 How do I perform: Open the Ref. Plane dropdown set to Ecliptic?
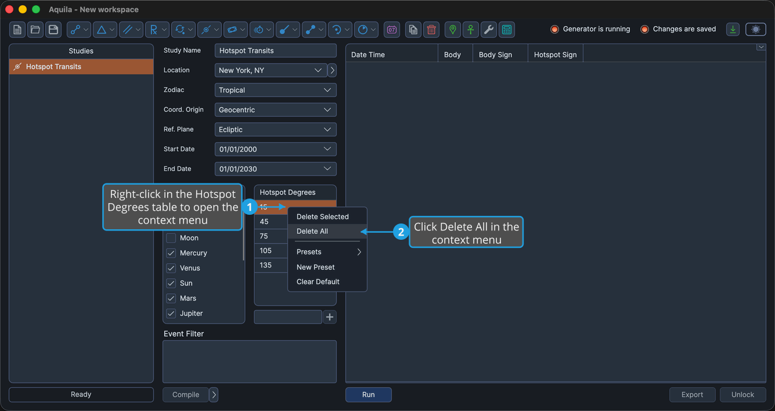pos(276,129)
